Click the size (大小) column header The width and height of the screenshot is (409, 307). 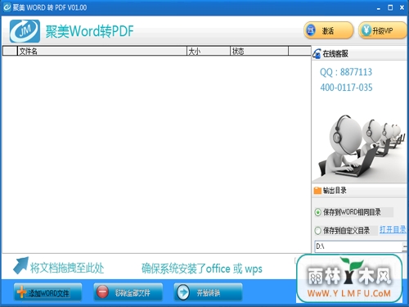pyautogui.click(x=209, y=51)
